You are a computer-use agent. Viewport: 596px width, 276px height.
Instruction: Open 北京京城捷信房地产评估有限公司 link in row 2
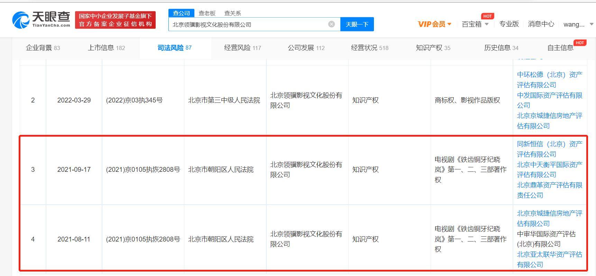point(550,121)
